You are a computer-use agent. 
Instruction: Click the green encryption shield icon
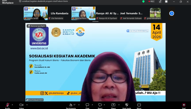[143, 2]
